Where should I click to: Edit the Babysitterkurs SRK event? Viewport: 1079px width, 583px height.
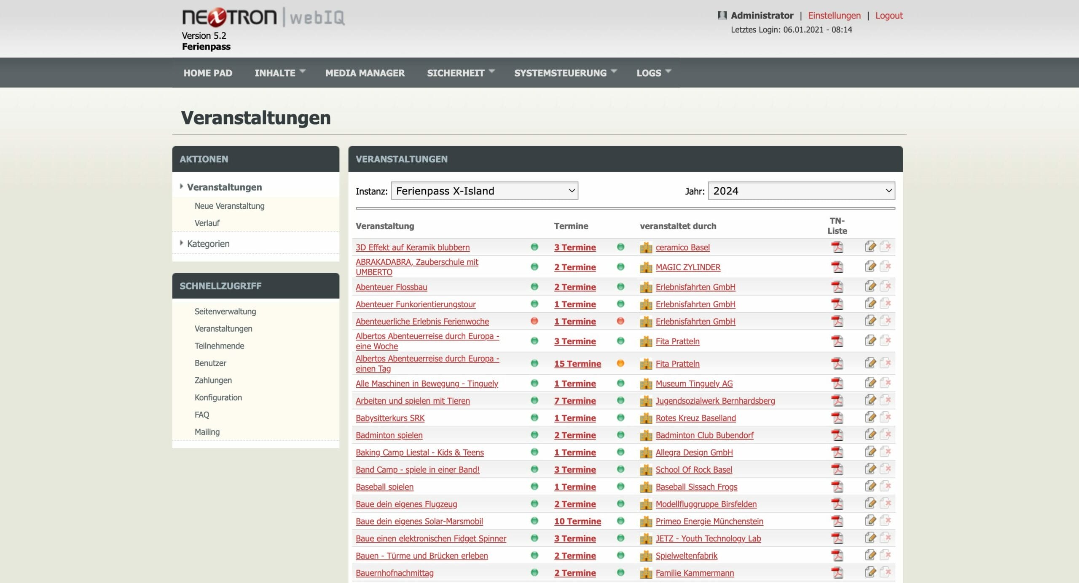point(870,418)
